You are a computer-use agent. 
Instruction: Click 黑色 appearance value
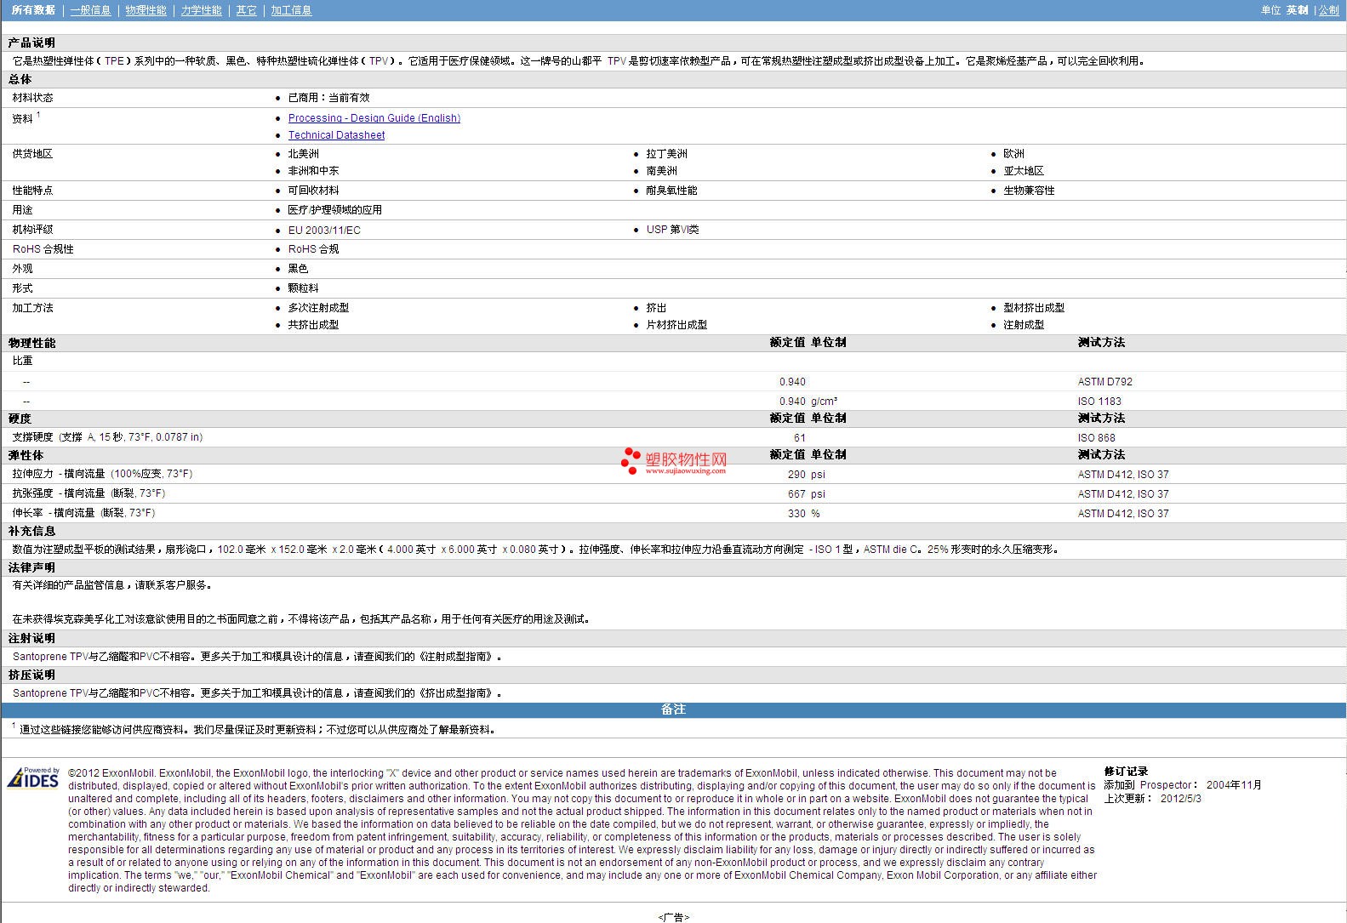coord(298,269)
